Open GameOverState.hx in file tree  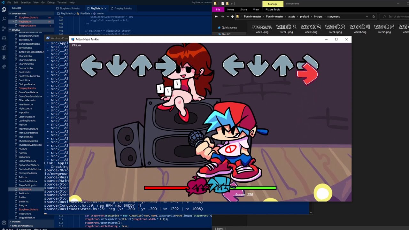click(x=28, y=92)
